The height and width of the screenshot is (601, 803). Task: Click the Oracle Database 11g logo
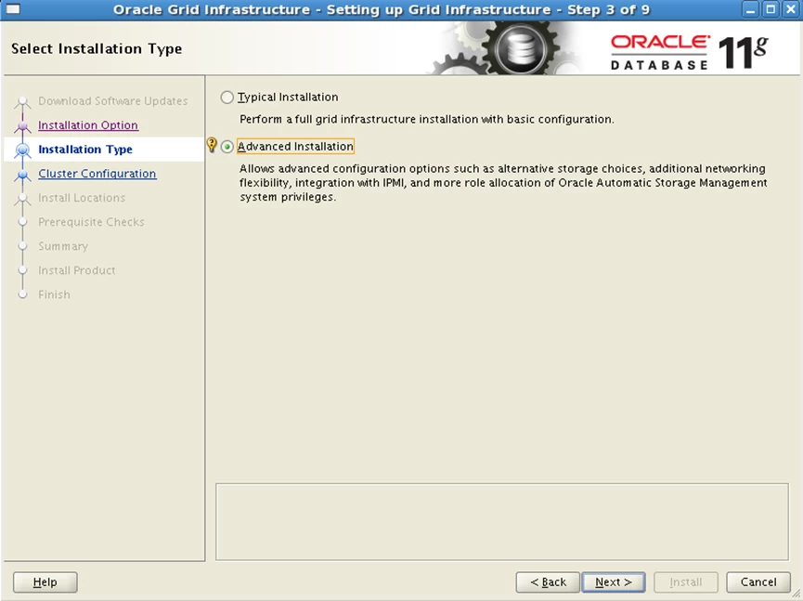tap(689, 52)
